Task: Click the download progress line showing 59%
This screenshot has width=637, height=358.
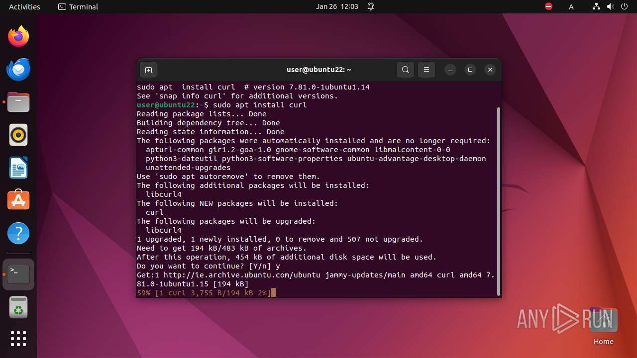Action: pyautogui.click(x=204, y=293)
